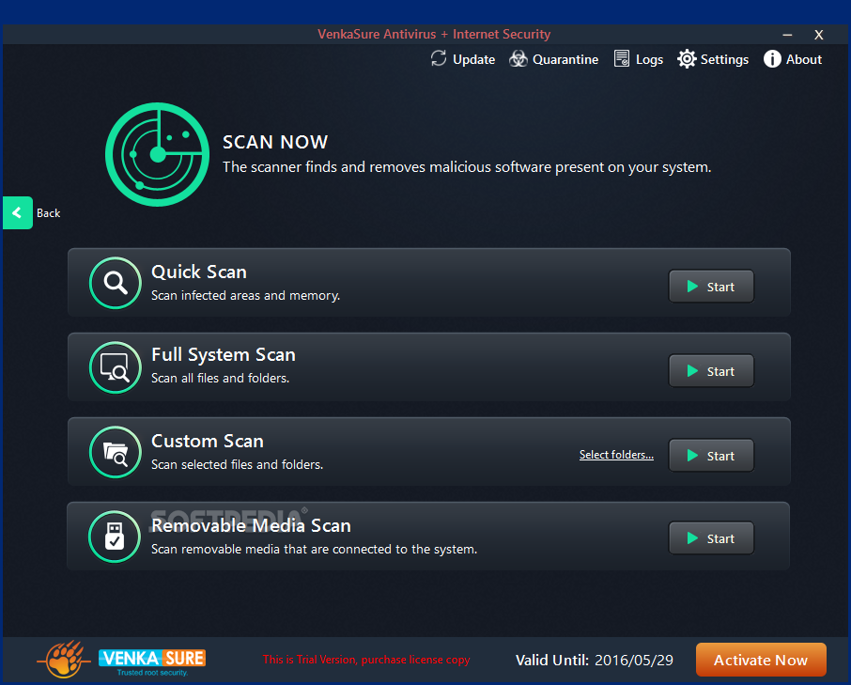Start the Quick Scan
The image size is (851, 685).
pyautogui.click(x=711, y=287)
